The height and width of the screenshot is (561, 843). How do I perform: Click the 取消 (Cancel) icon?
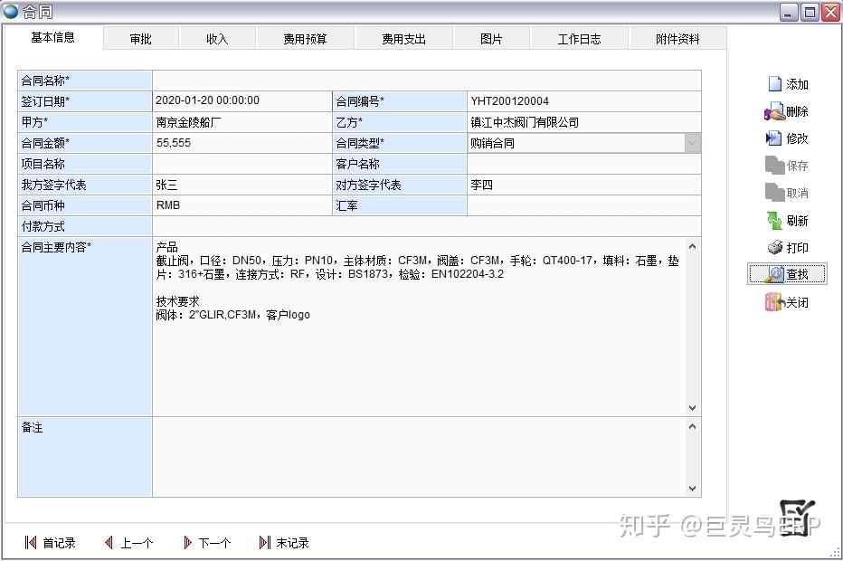click(774, 193)
